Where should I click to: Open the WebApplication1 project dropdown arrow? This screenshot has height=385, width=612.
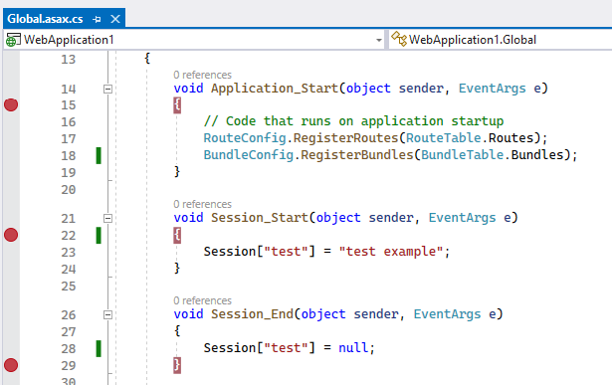378,40
